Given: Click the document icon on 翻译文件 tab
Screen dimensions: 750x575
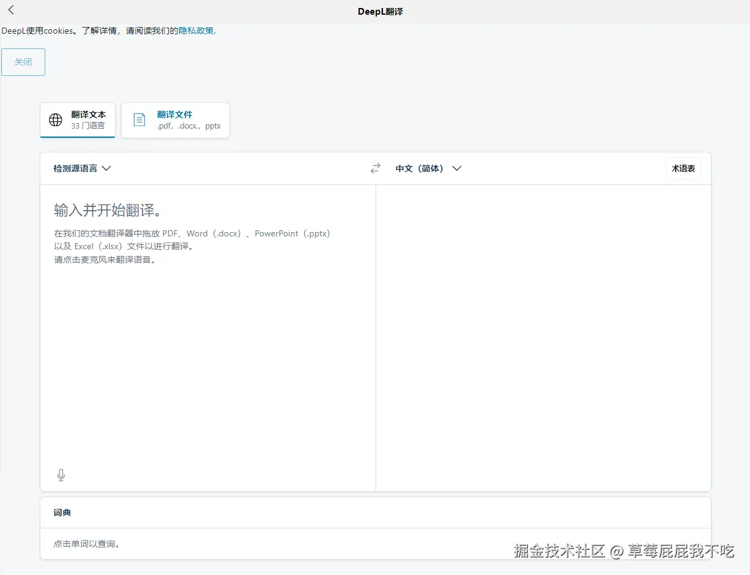Looking at the screenshot, I should (x=139, y=120).
